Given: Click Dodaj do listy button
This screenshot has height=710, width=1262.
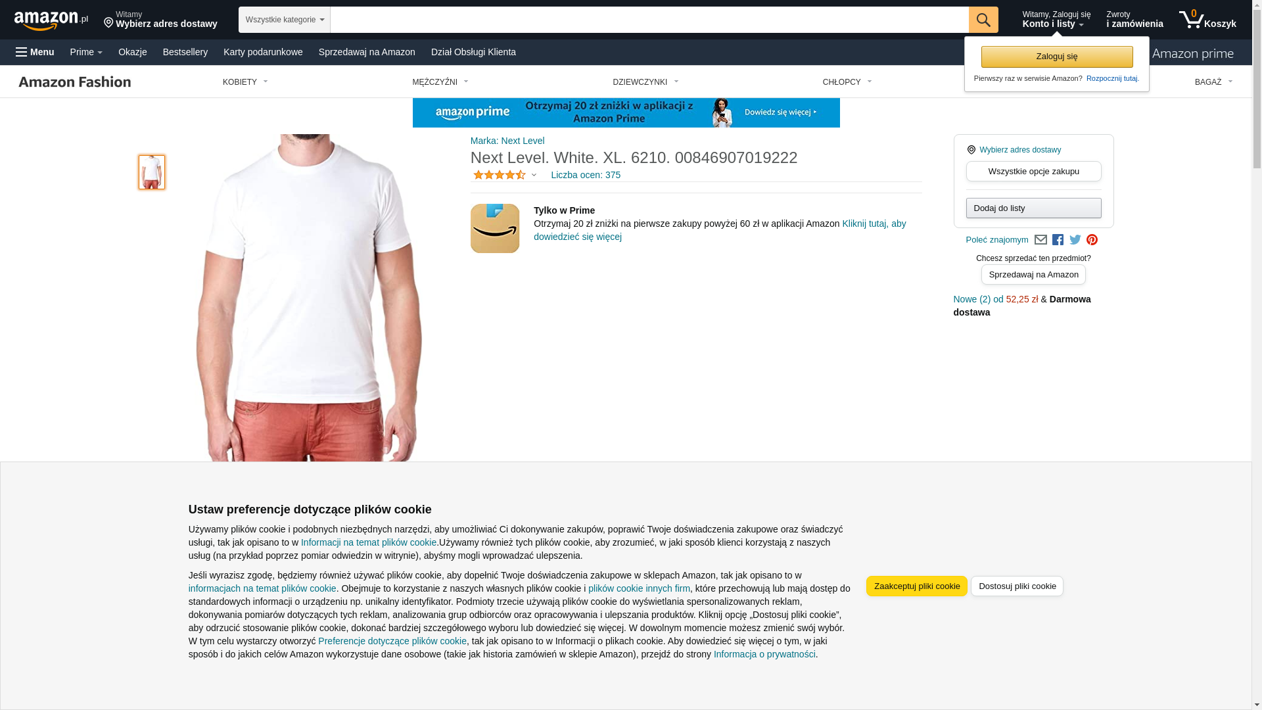Looking at the screenshot, I should tap(1033, 208).
